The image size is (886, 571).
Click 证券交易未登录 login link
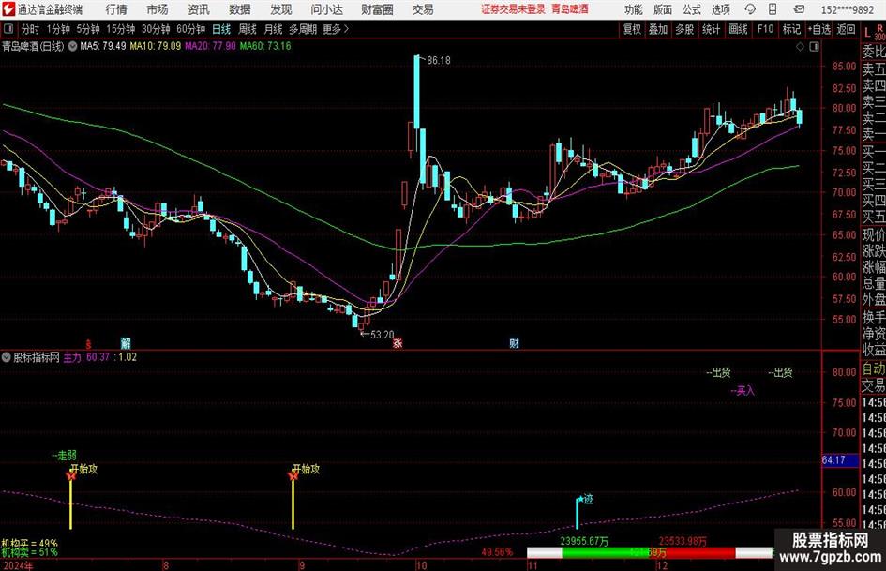click(x=513, y=9)
